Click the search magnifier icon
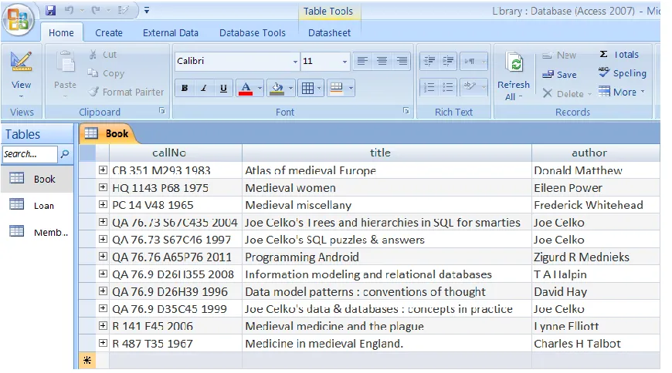 tap(65, 153)
